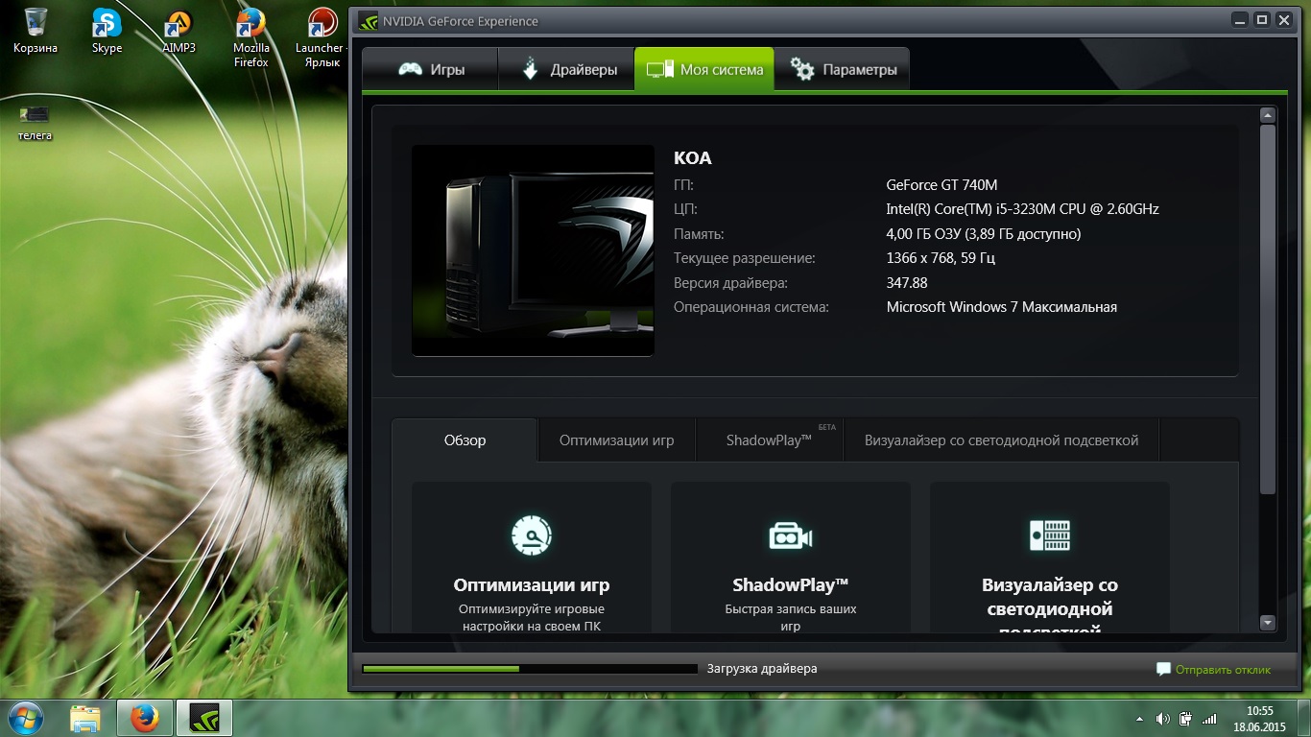Select the Обзор sub-tab
This screenshot has width=1311, height=737.
[465, 440]
